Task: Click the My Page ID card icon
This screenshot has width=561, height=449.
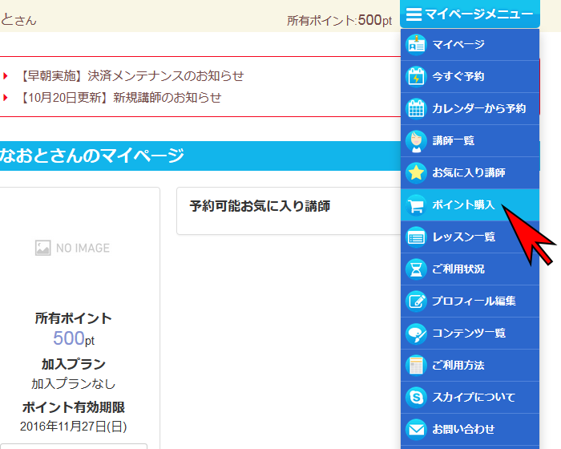Action: [416, 44]
